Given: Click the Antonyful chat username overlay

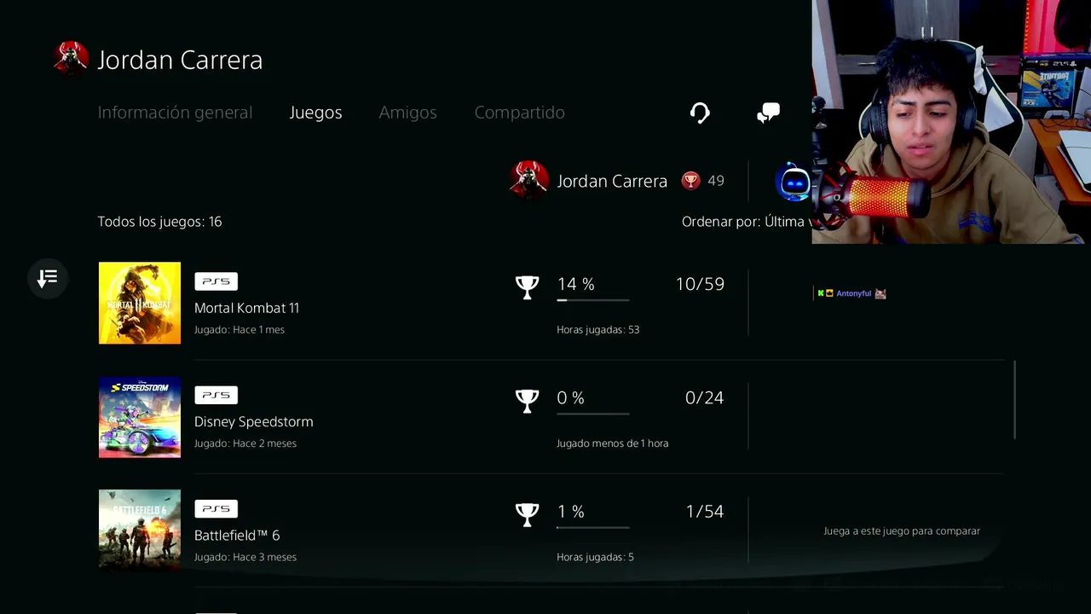Looking at the screenshot, I should point(853,293).
